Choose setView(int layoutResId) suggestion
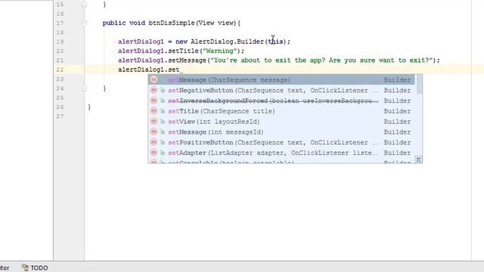The image size is (484, 272). (x=281, y=122)
